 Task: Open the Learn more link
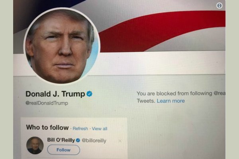171,101
